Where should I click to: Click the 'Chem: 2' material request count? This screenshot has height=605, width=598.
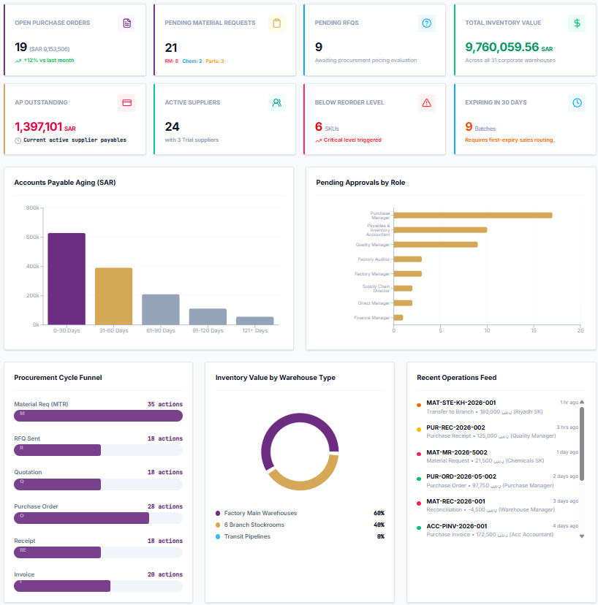pos(192,61)
